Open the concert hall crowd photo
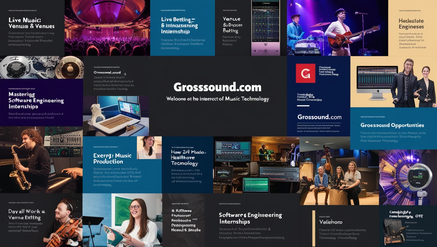Image resolution: width=437 pixels, height=247 pixels. tap(107, 28)
